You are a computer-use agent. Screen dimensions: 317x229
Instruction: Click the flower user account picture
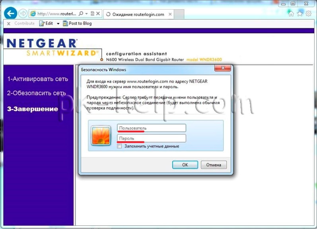pos(101,136)
